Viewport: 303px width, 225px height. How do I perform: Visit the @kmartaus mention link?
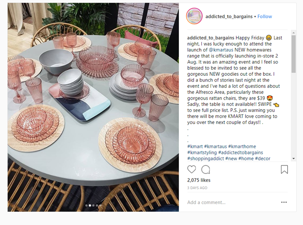221,50
